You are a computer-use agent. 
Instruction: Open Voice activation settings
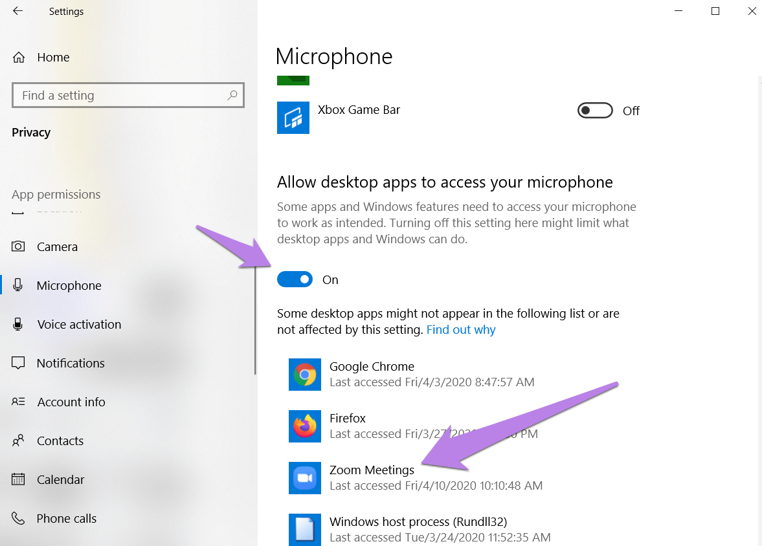(79, 324)
